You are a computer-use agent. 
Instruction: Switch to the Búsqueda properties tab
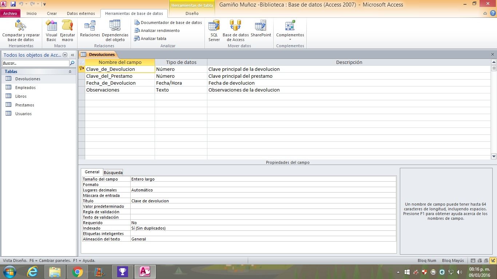[x=113, y=173]
